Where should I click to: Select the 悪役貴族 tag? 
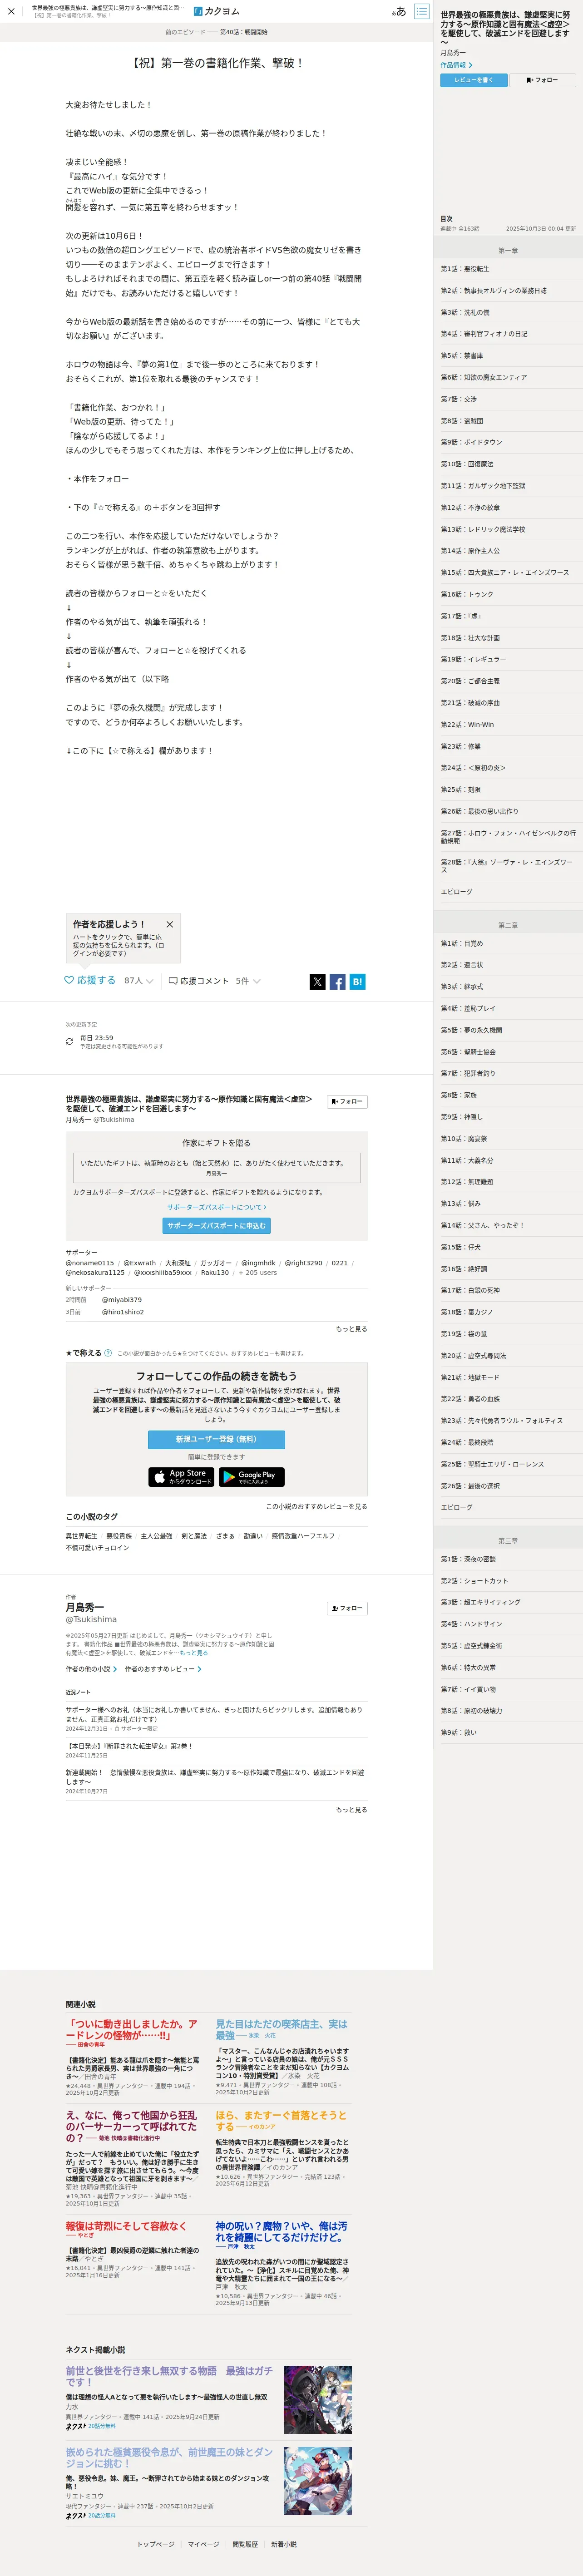tap(119, 1536)
